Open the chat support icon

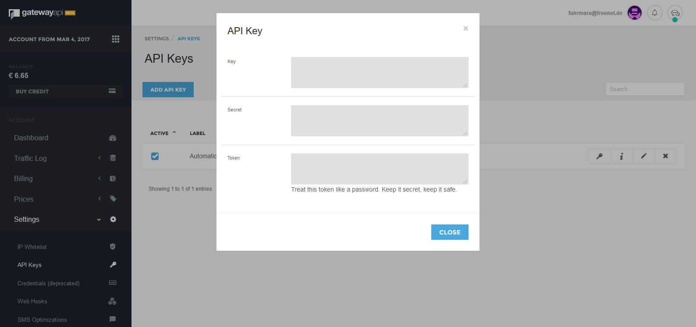coord(675,13)
